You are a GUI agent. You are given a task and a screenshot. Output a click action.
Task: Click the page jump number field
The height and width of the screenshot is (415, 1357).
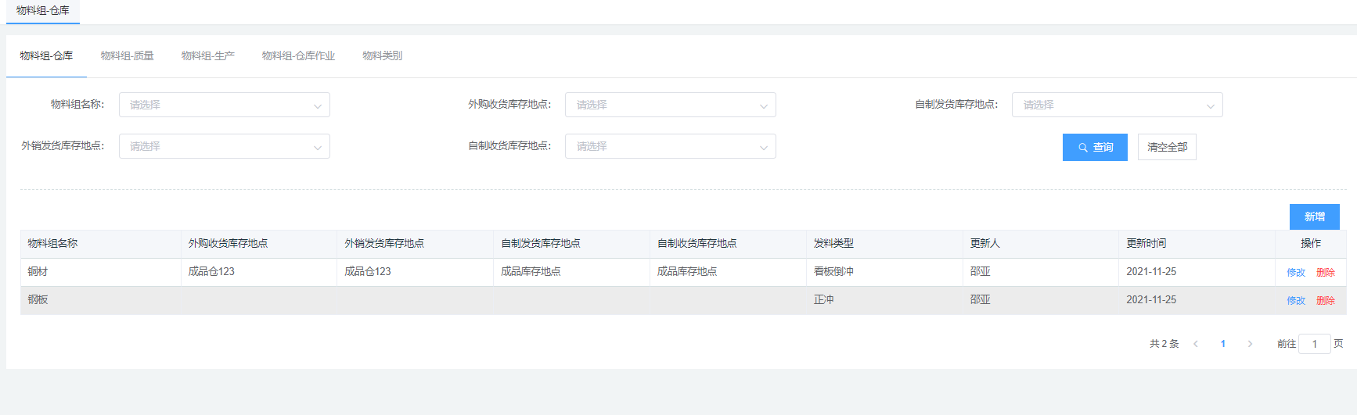(1314, 344)
